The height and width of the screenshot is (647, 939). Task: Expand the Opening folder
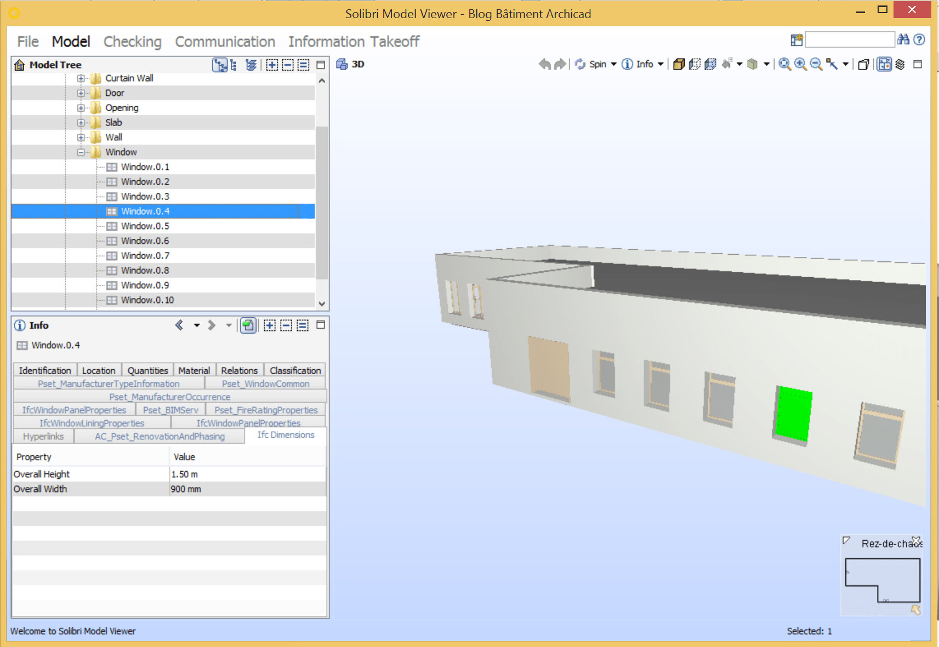[x=81, y=108]
